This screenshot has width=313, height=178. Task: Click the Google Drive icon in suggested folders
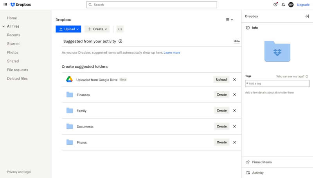69,79
